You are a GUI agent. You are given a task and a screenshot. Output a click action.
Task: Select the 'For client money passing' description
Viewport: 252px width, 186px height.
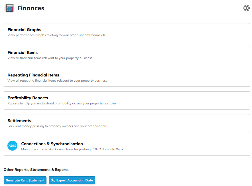tap(57, 126)
